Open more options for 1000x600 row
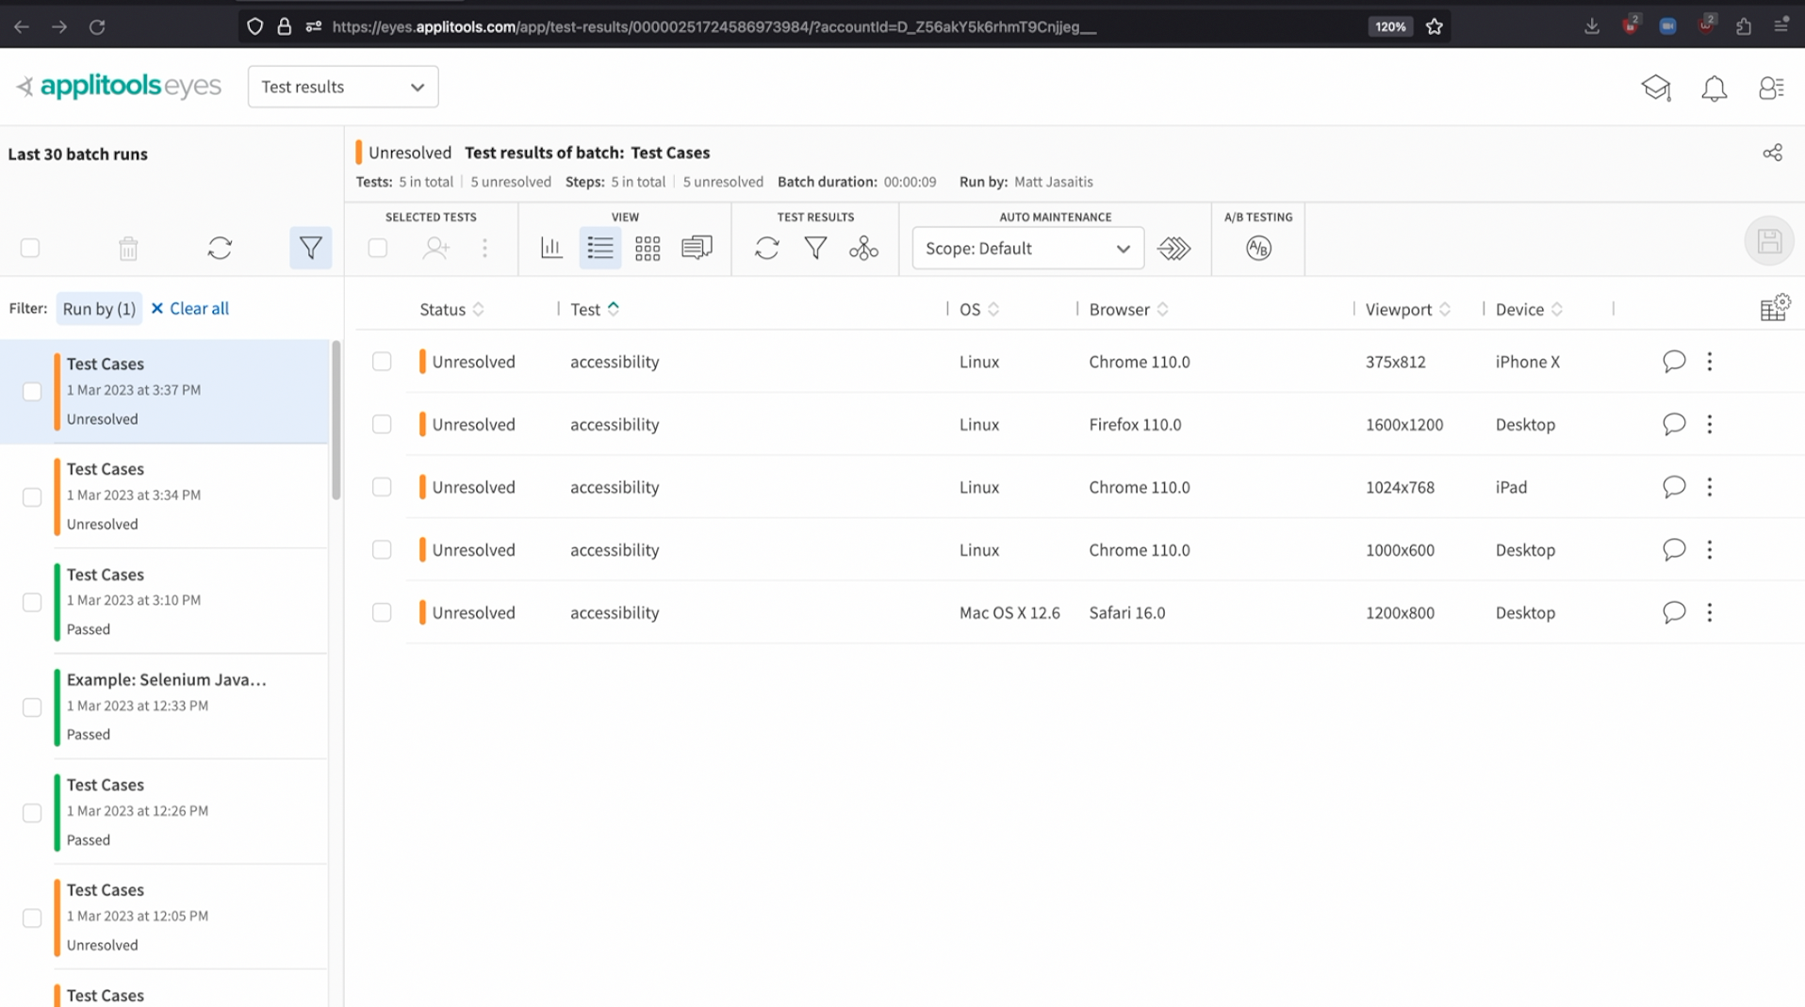The height and width of the screenshot is (1007, 1805). click(x=1710, y=549)
